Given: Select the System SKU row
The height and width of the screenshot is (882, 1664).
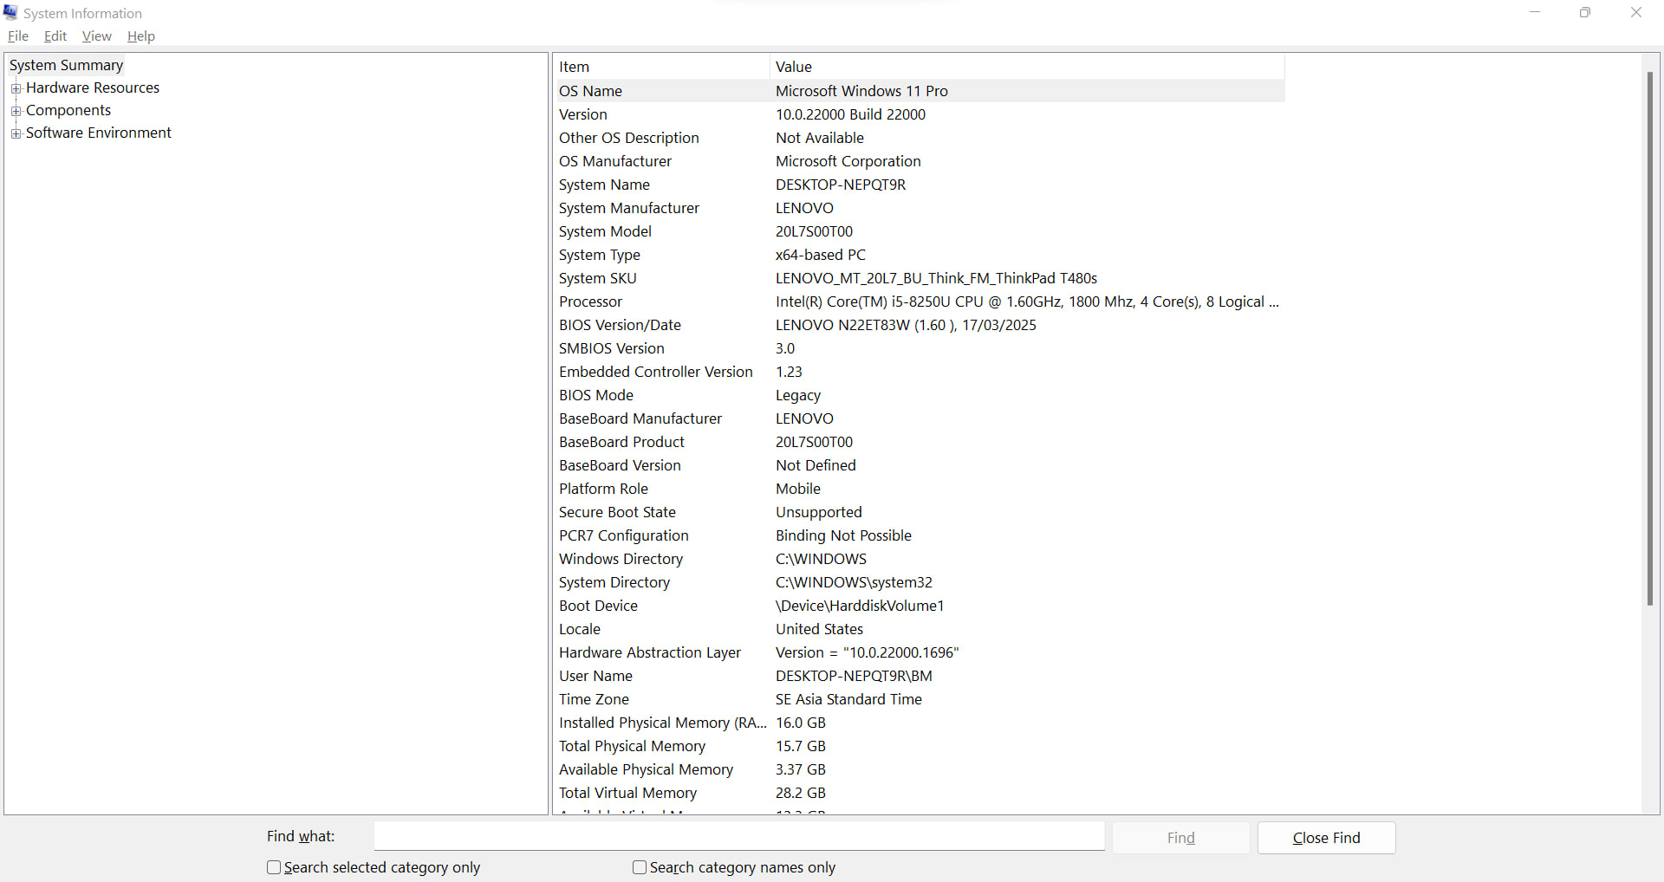Looking at the screenshot, I should tap(920, 278).
